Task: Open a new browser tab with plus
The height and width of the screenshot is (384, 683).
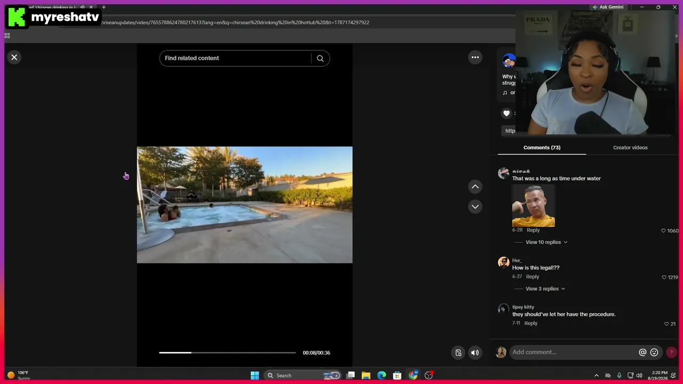Action: coord(104,7)
